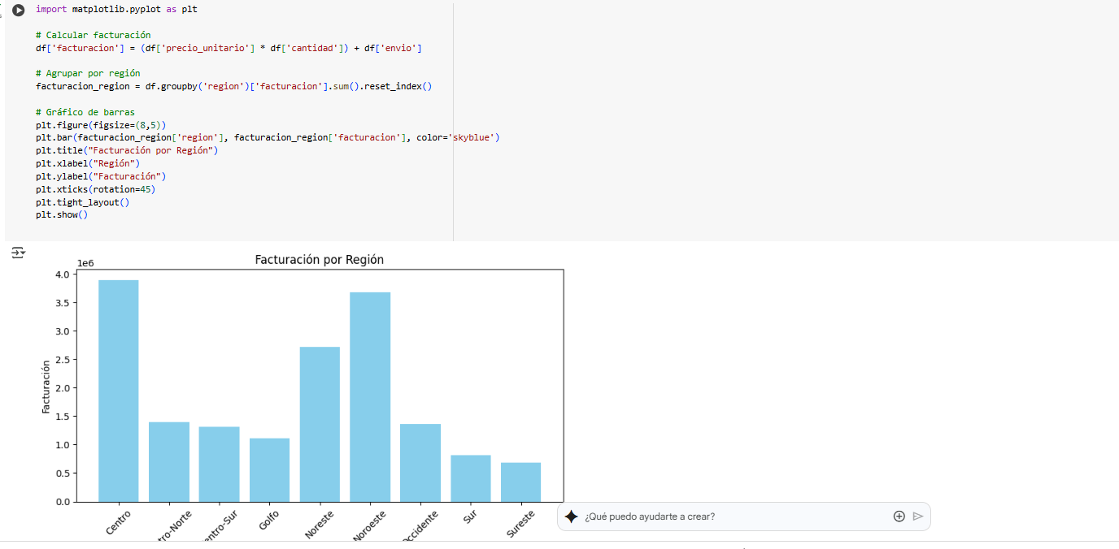This screenshot has width=1119, height=549.
Task: Click the plt.bar line with color skyblue
Action: 268,138
